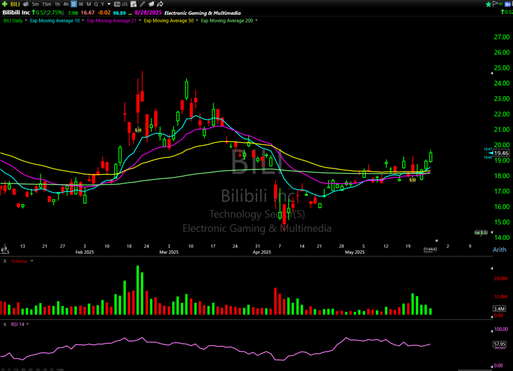The height and width of the screenshot is (371, 513).
Task: Select the 4h time frame
Action: [66, 4]
